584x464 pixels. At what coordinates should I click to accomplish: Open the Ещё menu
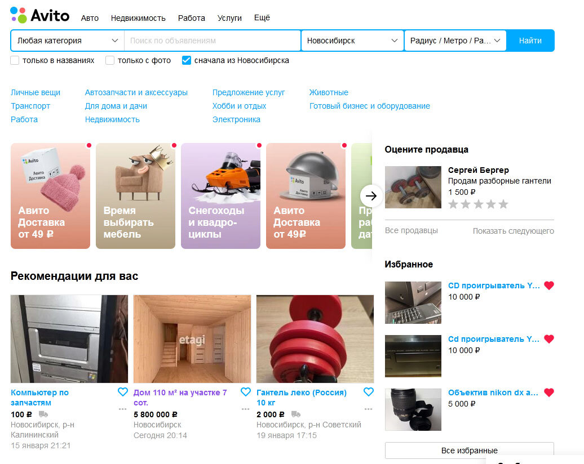[262, 17]
